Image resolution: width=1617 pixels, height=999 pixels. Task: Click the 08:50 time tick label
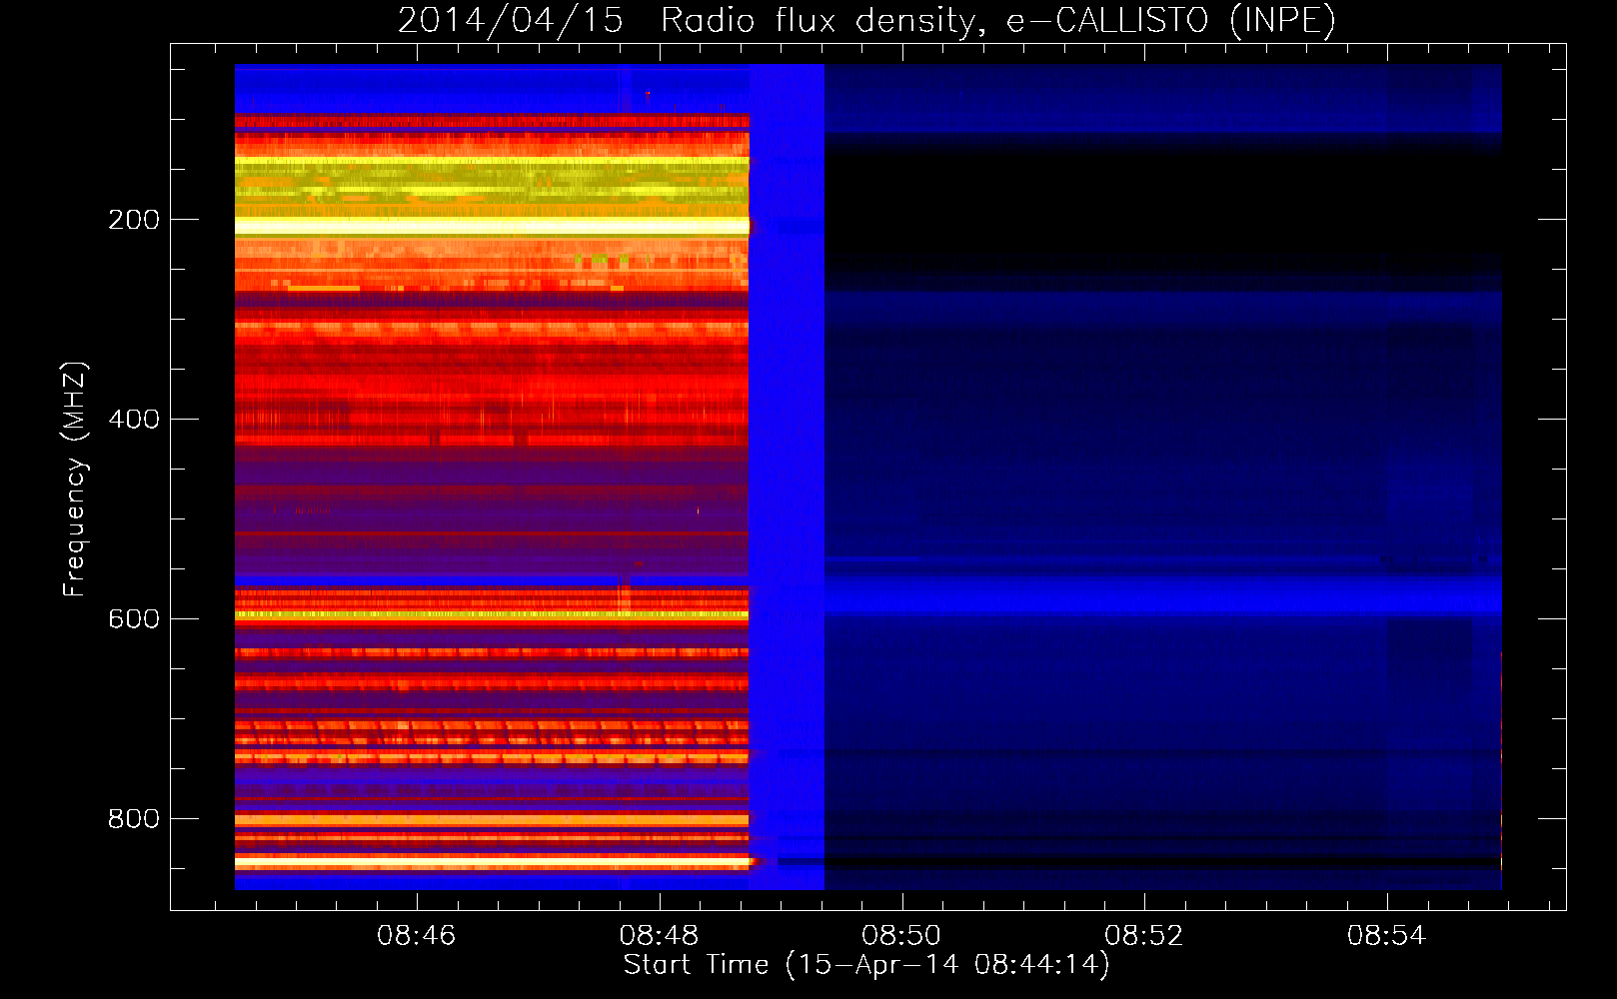coord(901,936)
